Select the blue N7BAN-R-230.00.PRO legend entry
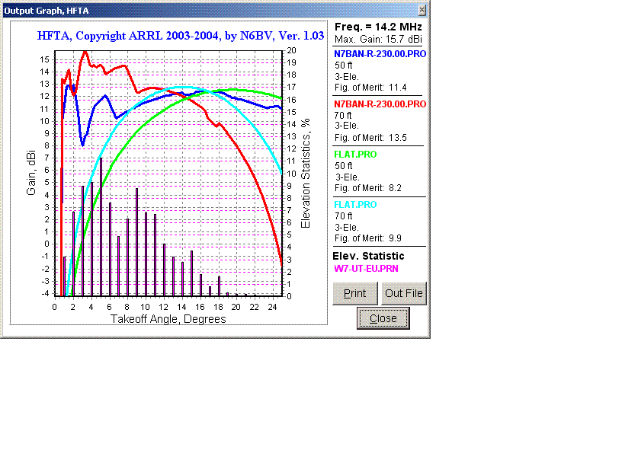 380,54
